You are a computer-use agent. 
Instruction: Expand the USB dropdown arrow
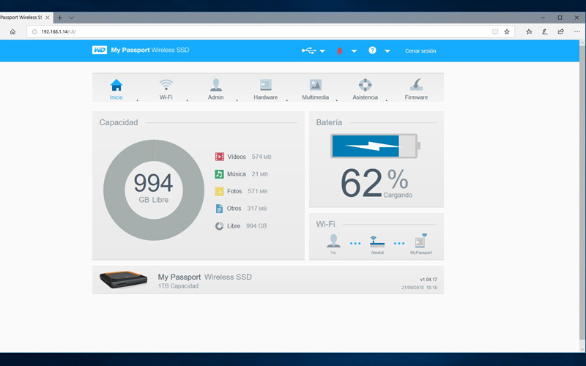(x=322, y=51)
